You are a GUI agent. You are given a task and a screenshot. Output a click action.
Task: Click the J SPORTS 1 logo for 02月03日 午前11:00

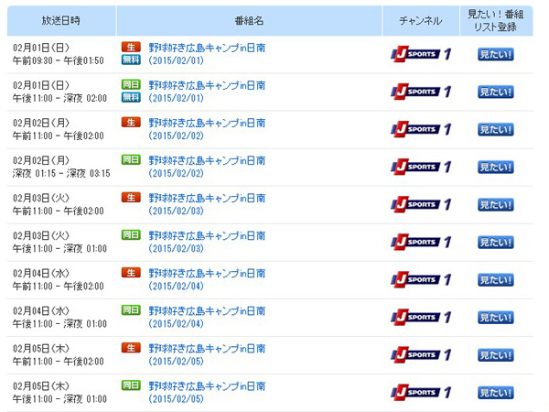pyautogui.click(x=421, y=204)
